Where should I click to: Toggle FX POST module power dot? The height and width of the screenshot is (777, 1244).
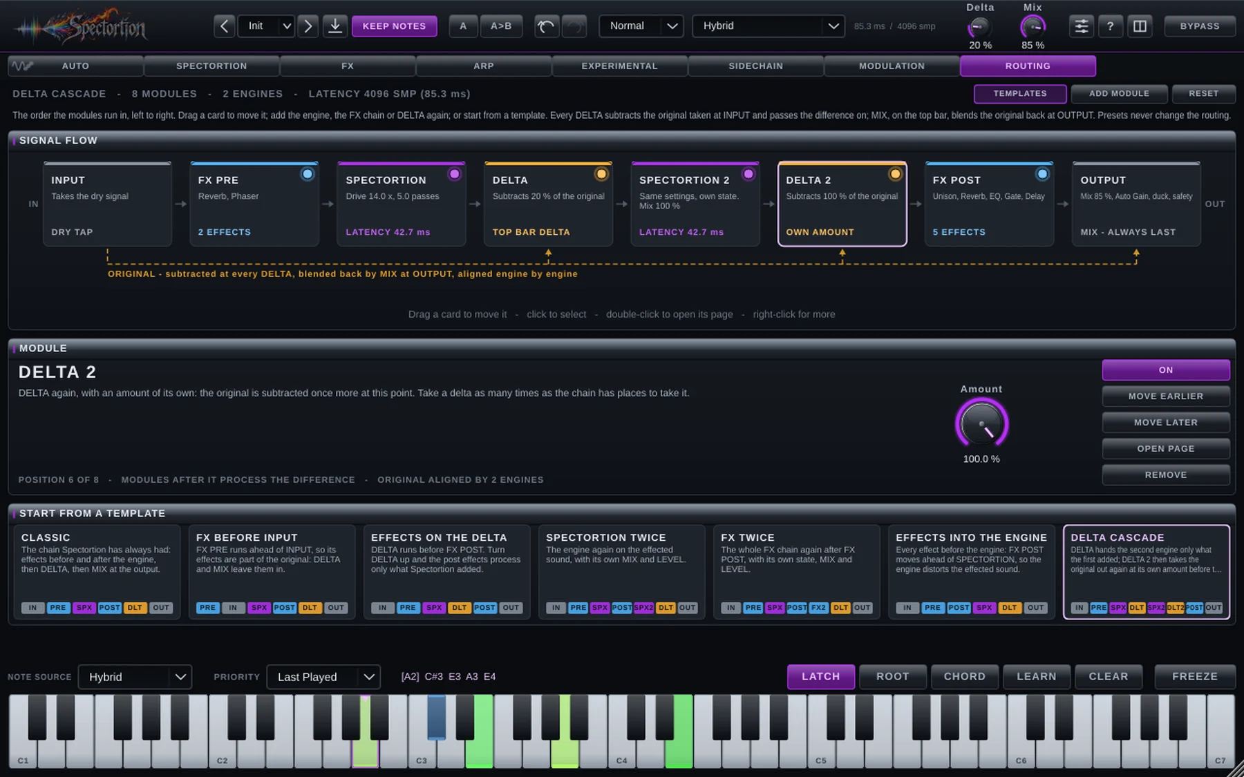(x=1042, y=174)
